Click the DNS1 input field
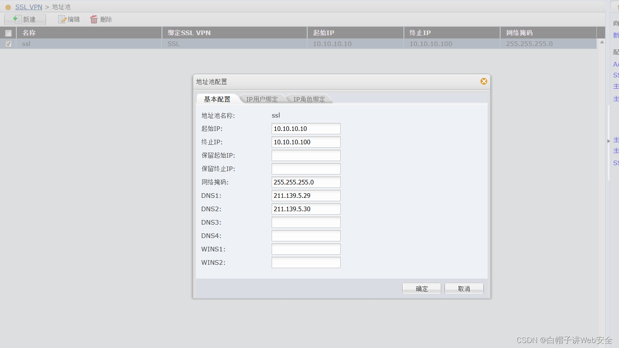This screenshot has width=619, height=348. (x=306, y=196)
